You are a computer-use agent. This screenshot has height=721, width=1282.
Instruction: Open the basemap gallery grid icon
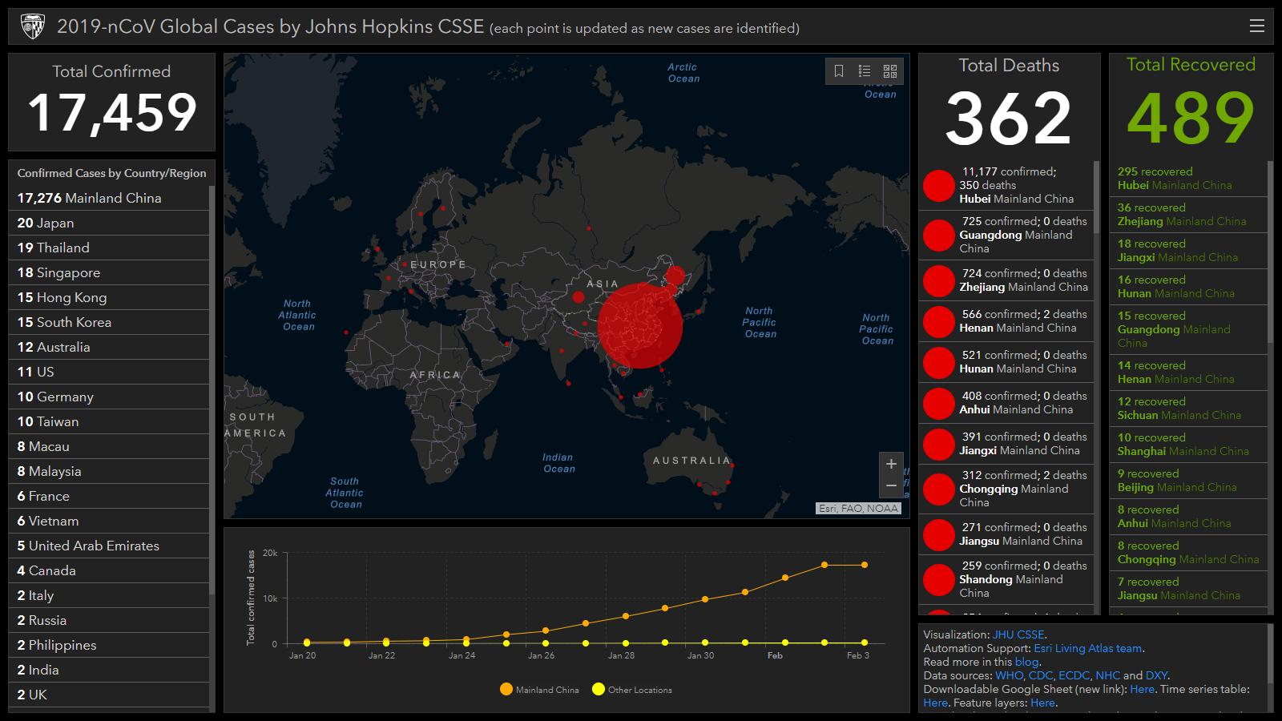(890, 71)
